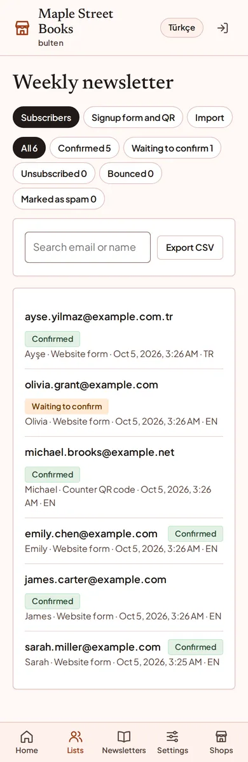248x762 pixels.
Task: Open the Import tab
Action: click(210, 117)
